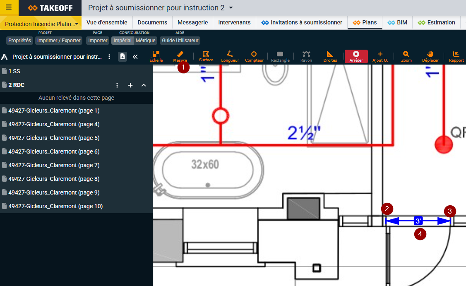Select the Mesure ruler tool
The image size is (466, 286).
[180, 56]
